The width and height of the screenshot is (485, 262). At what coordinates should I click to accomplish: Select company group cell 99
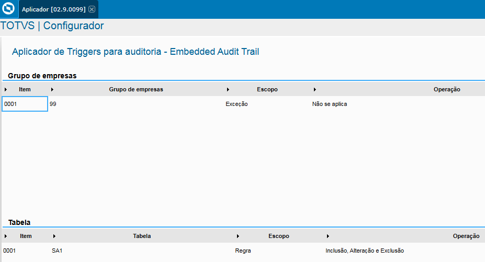point(53,104)
